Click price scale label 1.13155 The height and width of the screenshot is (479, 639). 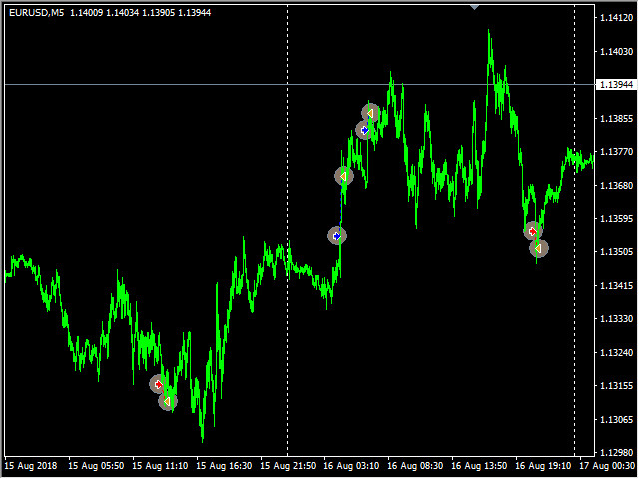[617, 386]
